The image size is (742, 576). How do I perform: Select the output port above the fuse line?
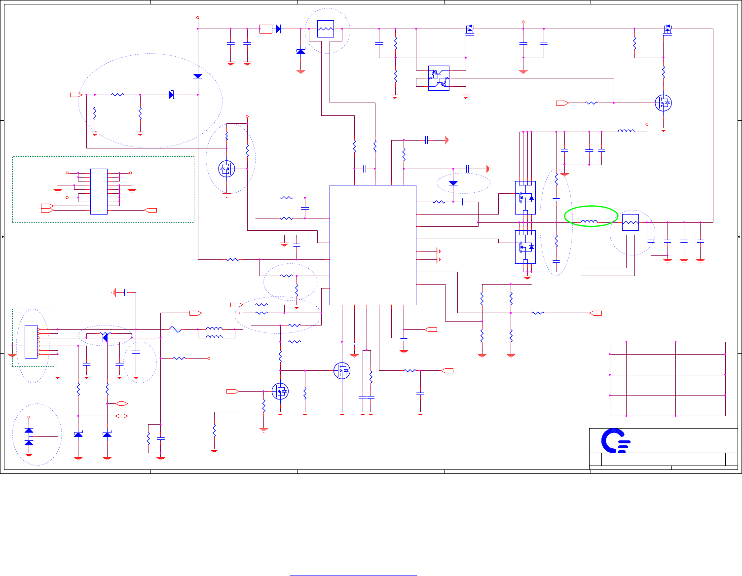point(196,313)
